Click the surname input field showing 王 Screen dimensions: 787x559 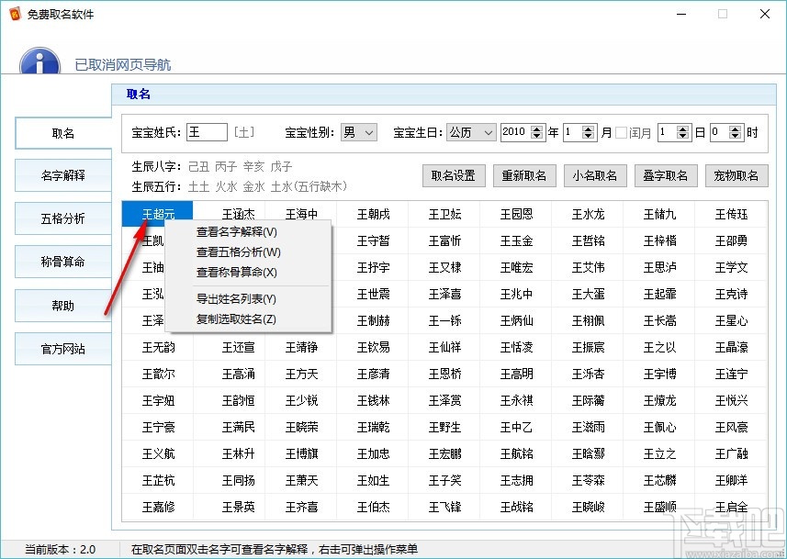pos(207,131)
